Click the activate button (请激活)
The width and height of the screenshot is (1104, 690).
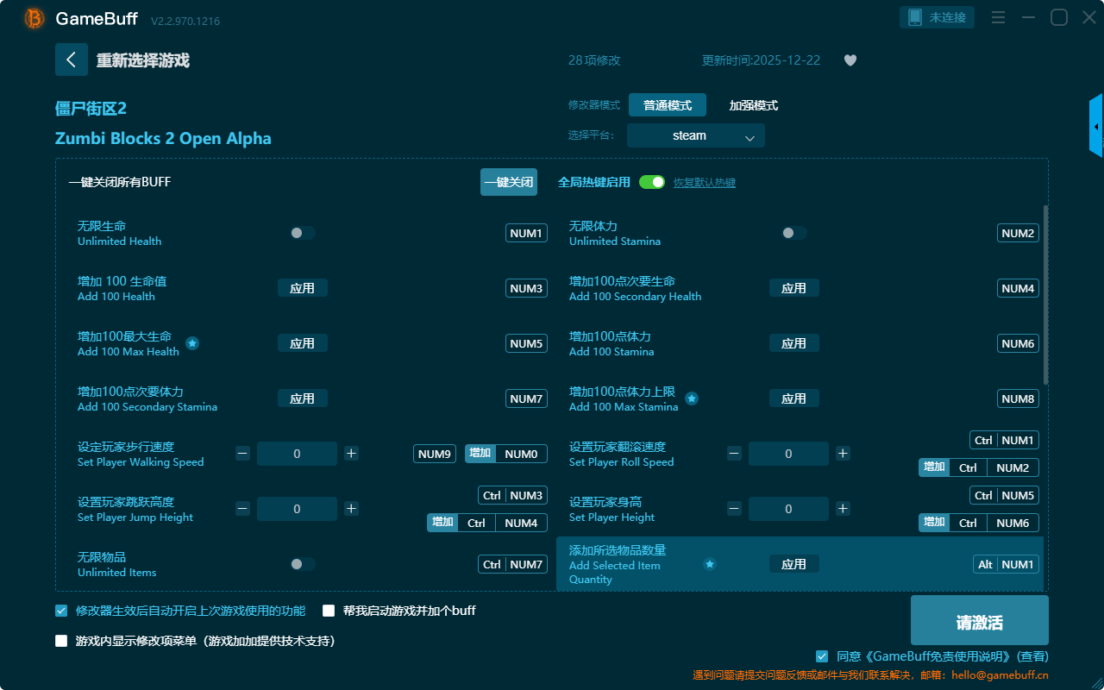pyautogui.click(x=979, y=620)
